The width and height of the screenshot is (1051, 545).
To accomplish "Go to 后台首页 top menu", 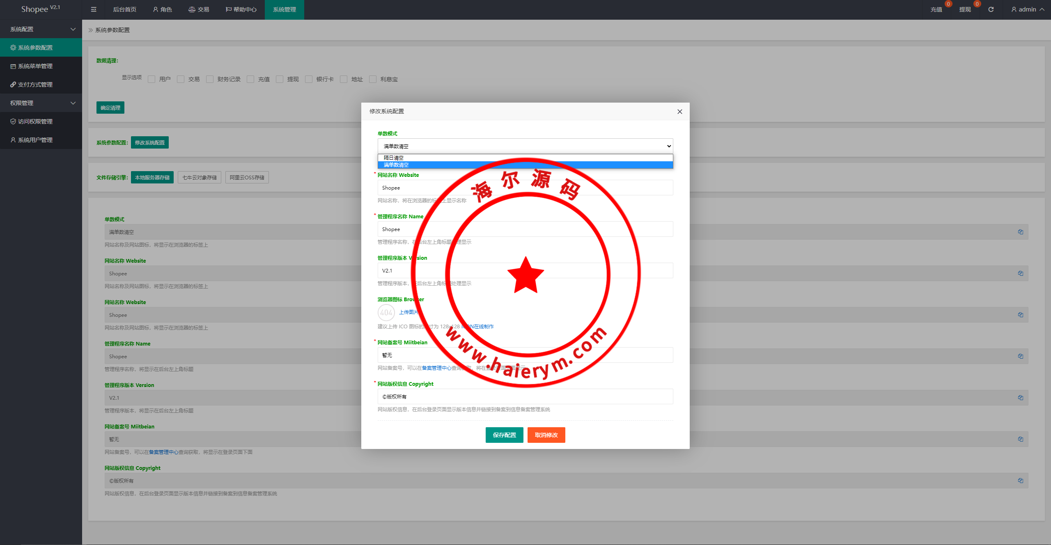I will 124,9.
